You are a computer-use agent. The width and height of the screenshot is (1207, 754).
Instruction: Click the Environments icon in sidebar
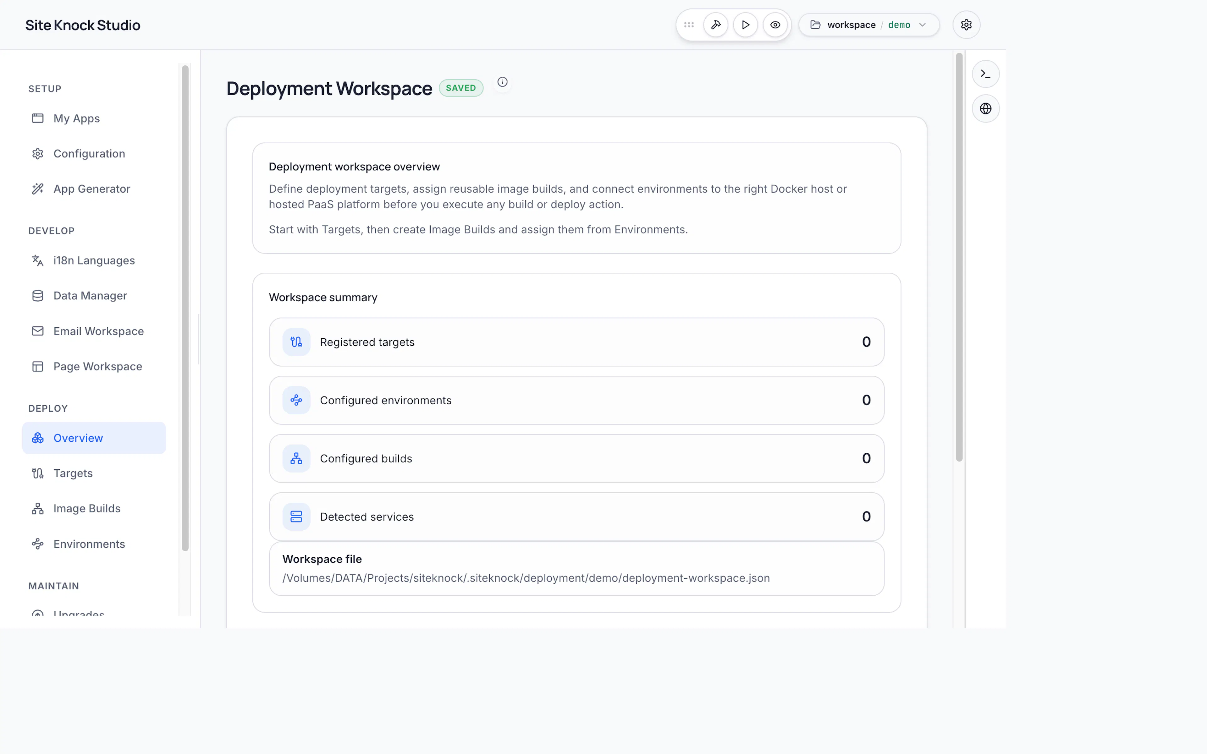38,544
